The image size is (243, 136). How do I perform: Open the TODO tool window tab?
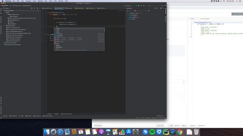point(21,116)
